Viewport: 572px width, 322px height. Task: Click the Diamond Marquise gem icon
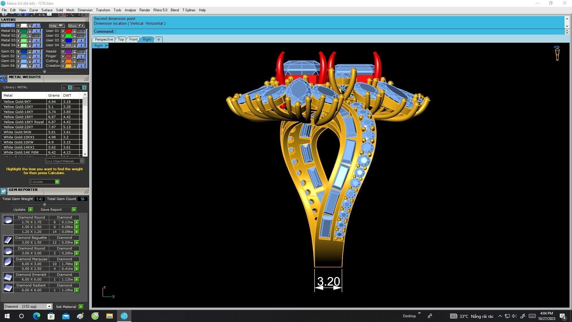8,262
